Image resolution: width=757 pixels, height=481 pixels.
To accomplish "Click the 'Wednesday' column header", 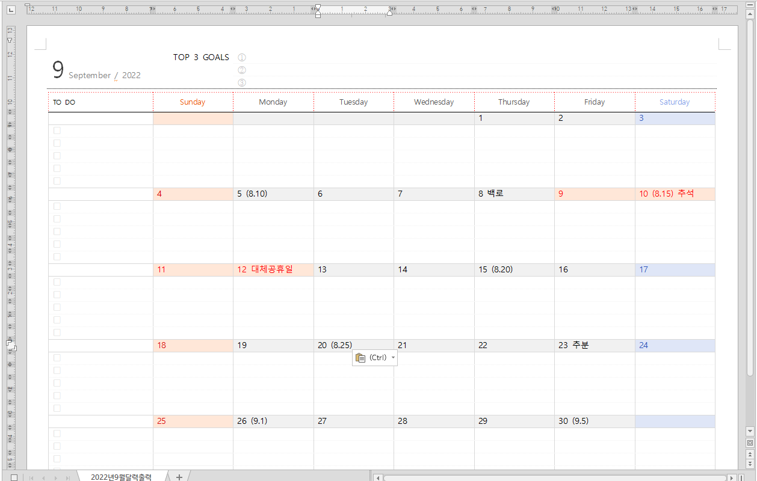I will (x=434, y=102).
